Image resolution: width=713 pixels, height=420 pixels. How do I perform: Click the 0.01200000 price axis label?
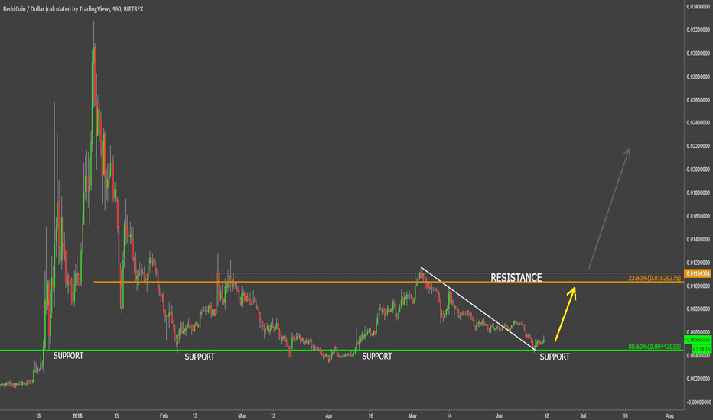[698, 263]
